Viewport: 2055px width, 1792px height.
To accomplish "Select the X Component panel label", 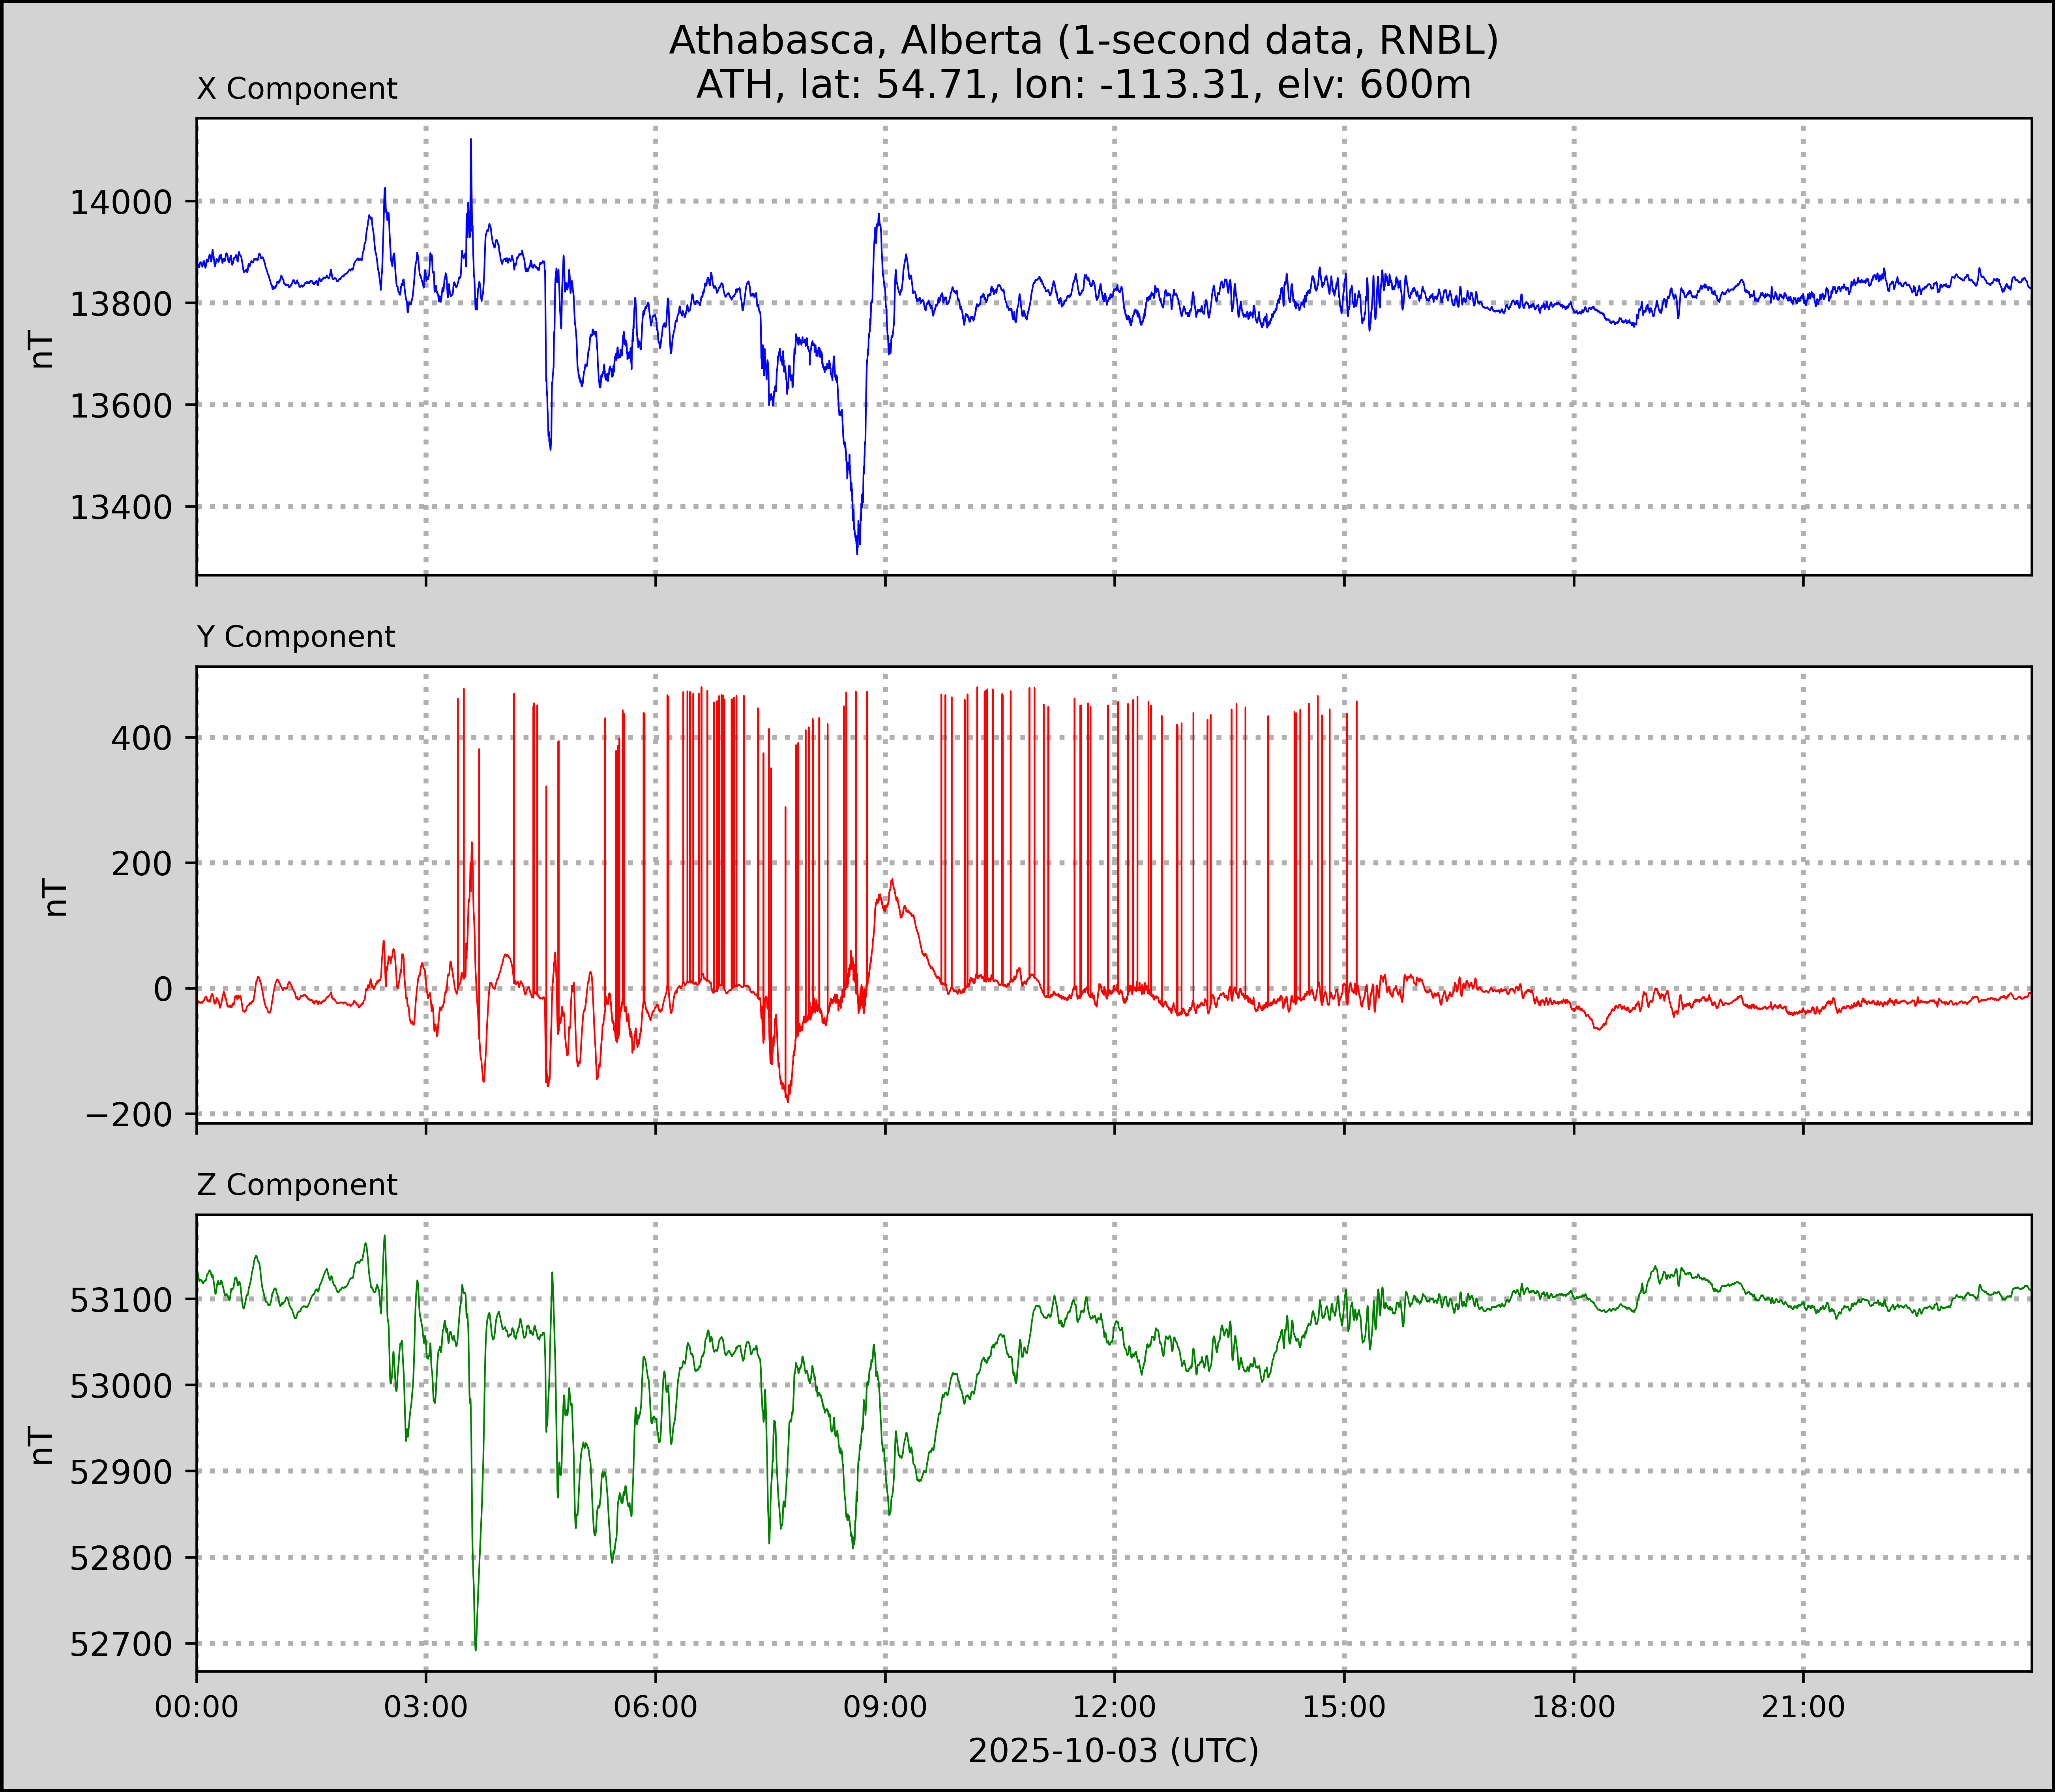I will pyautogui.click(x=297, y=89).
